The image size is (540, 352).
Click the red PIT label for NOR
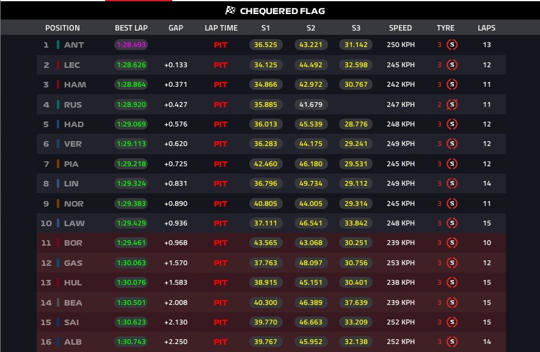pos(221,204)
